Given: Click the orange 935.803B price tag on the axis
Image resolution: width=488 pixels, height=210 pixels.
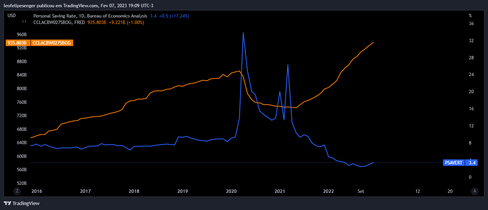Looking at the screenshot, I should pyautogui.click(x=17, y=43).
